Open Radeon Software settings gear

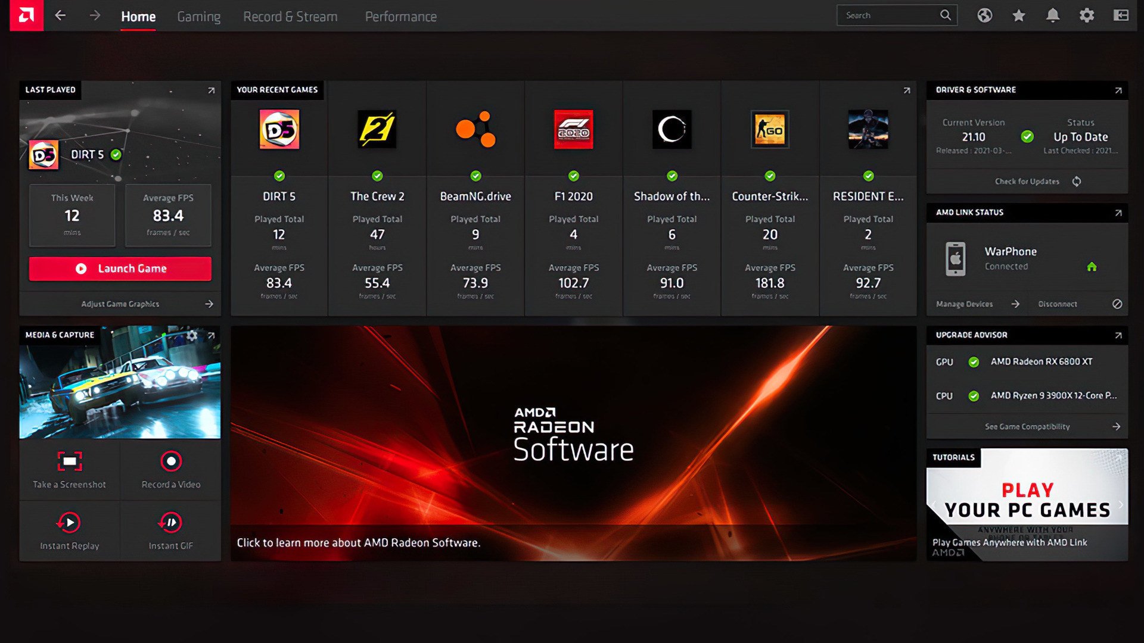[x=1086, y=15]
